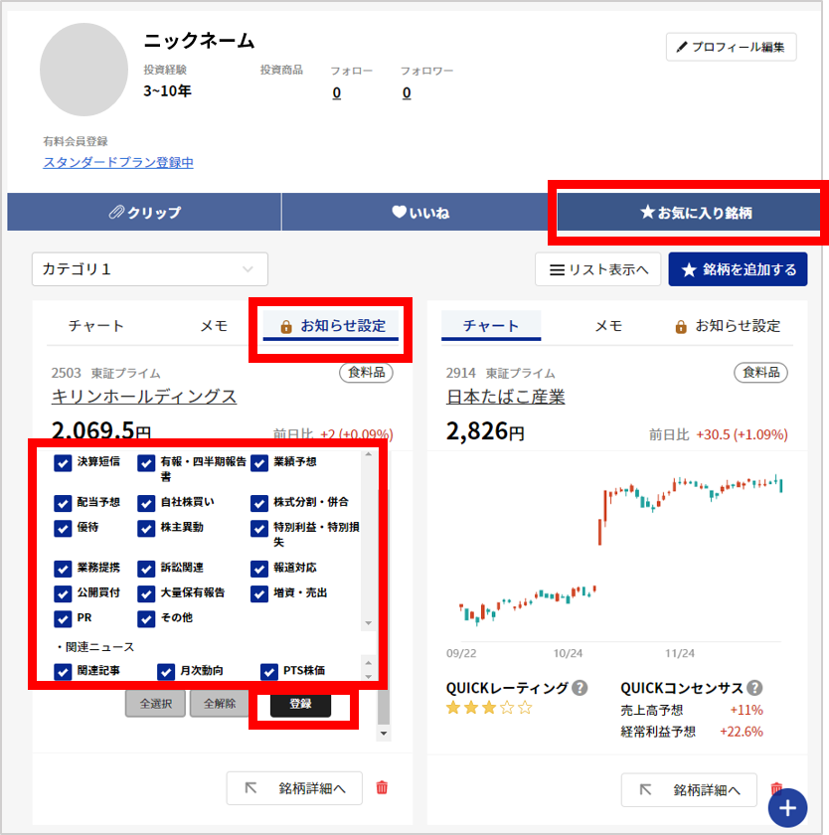Open お知らせ設定 on Japan Tobacco card
The height and width of the screenshot is (835, 829).
tap(727, 326)
